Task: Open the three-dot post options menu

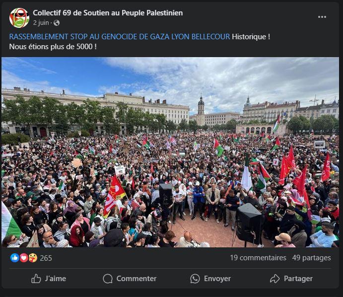Action: coord(322,17)
